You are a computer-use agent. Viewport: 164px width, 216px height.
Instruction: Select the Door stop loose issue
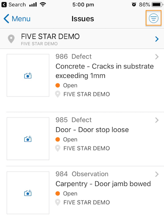92,130
